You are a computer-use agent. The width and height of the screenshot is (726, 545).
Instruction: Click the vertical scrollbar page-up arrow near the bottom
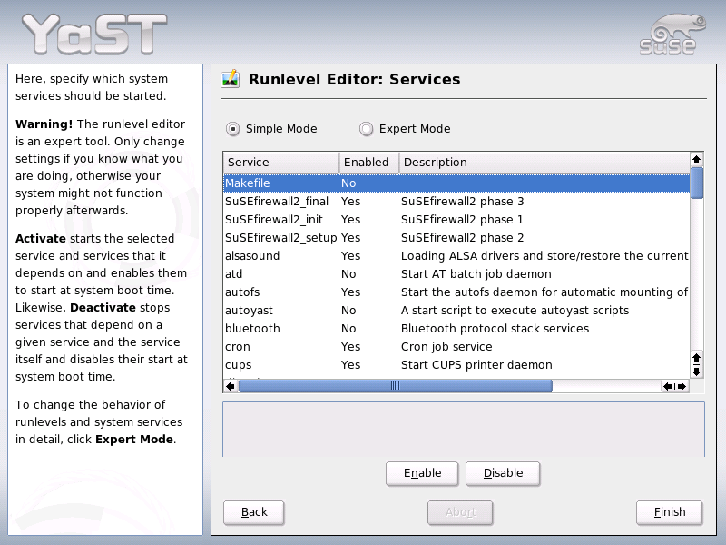pos(696,358)
